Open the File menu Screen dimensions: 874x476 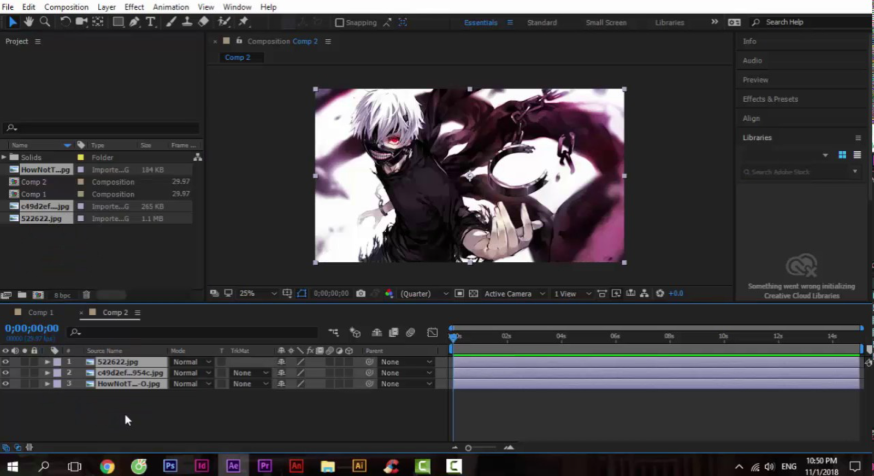[8, 7]
